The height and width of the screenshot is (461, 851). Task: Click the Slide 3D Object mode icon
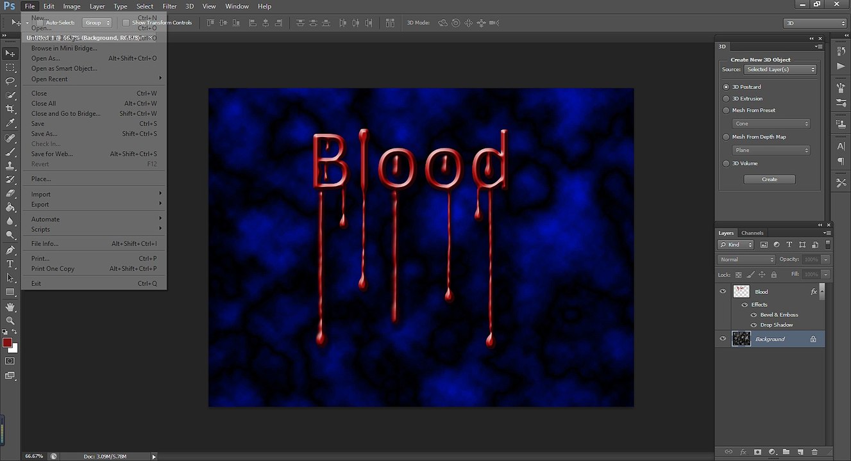481,23
